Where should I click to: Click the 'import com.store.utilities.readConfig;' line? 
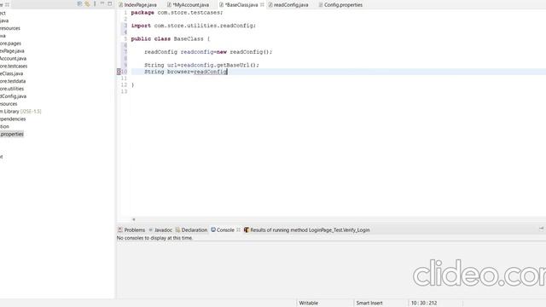coord(194,26)
